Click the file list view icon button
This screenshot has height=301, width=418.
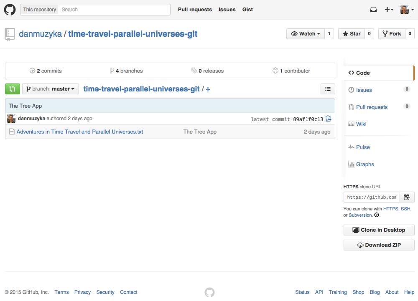pyautogui.click(x=328, y=89)
